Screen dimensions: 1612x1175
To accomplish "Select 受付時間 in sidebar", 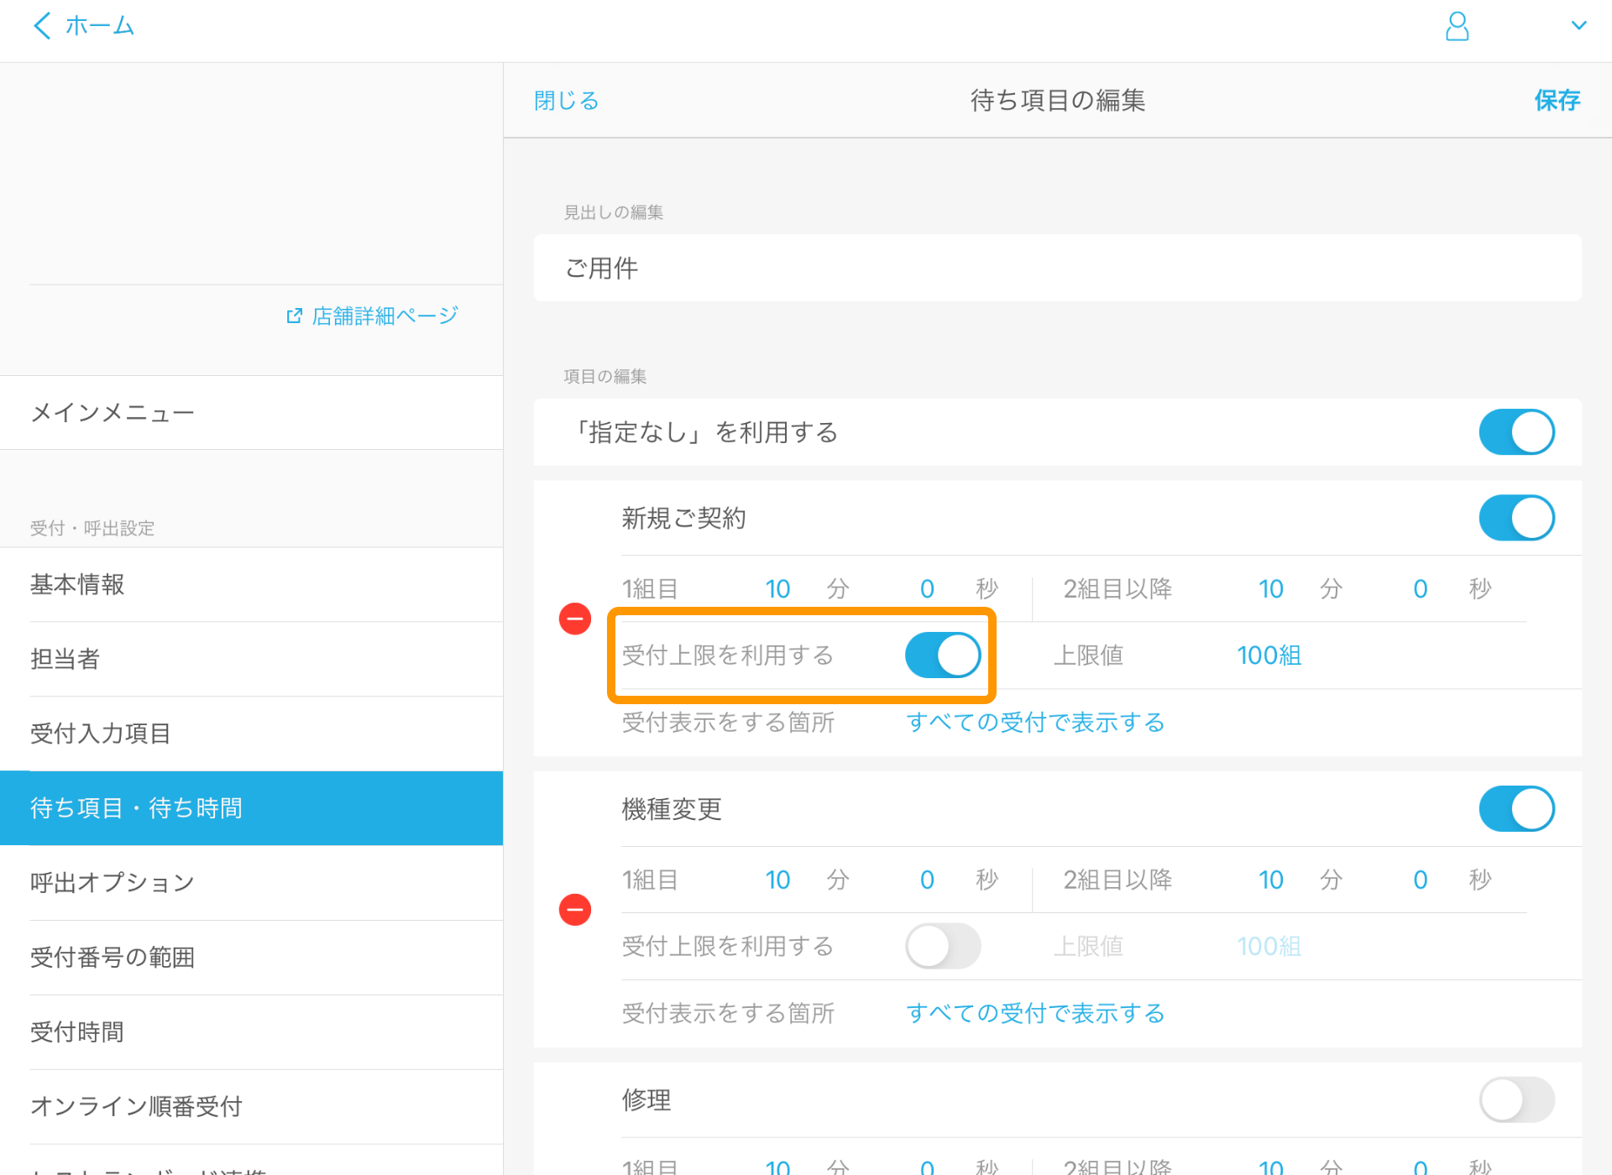I will (x=252, y=1032).
